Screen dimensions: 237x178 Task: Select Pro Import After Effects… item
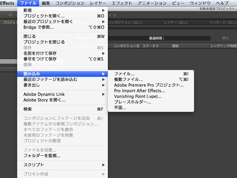(x=151, y=91)
